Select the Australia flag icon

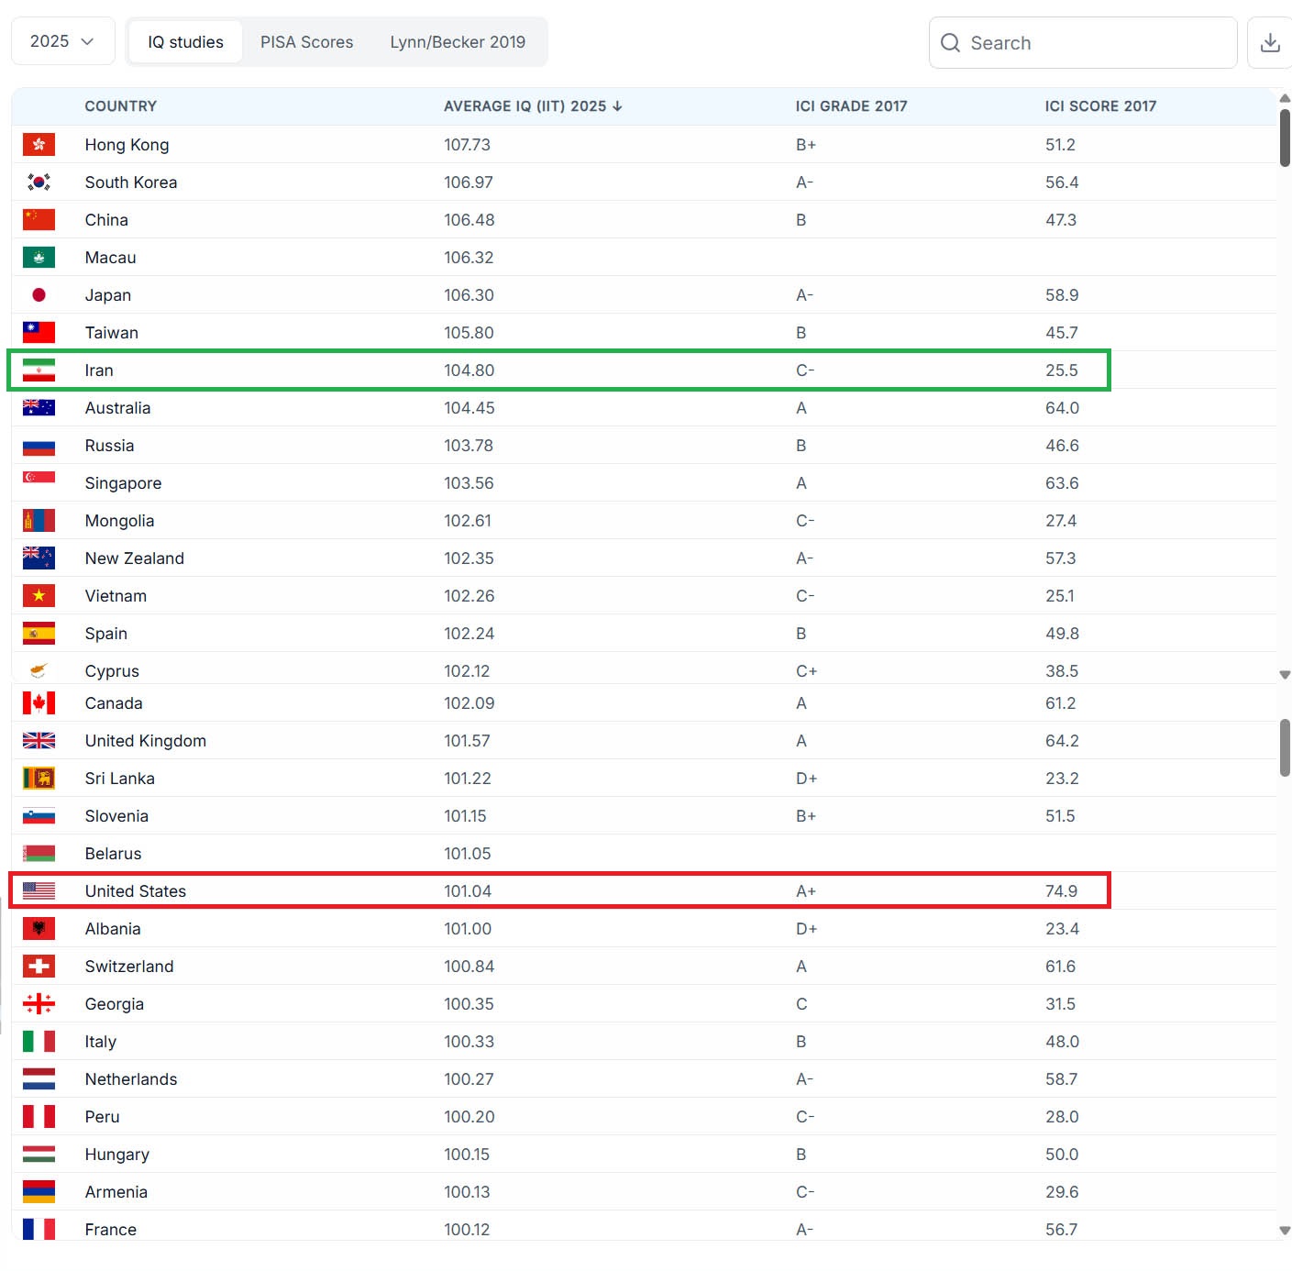click(39, 408)
